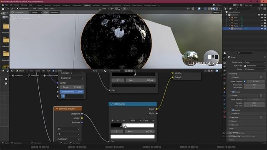Open the orange Object properties tab icon
This screenshot has height=150, width=267.
(224, 88)
